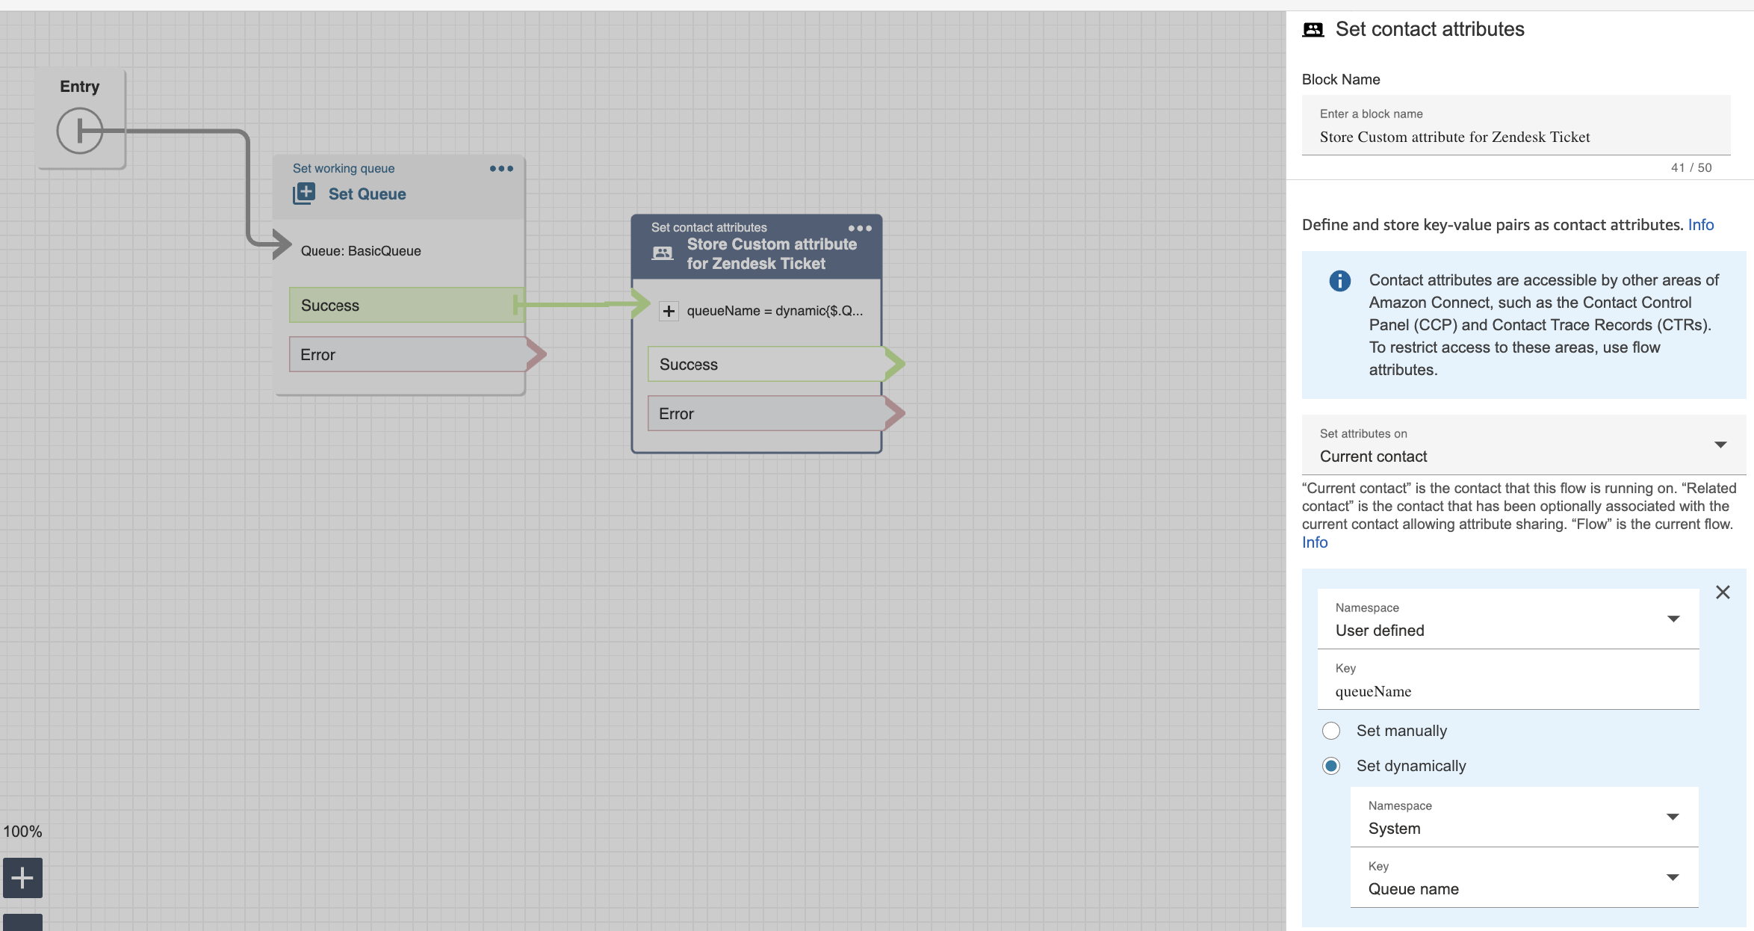Select the Set manually radio button
Viewport: 1754px width, 931px height.
point(1331,731)
